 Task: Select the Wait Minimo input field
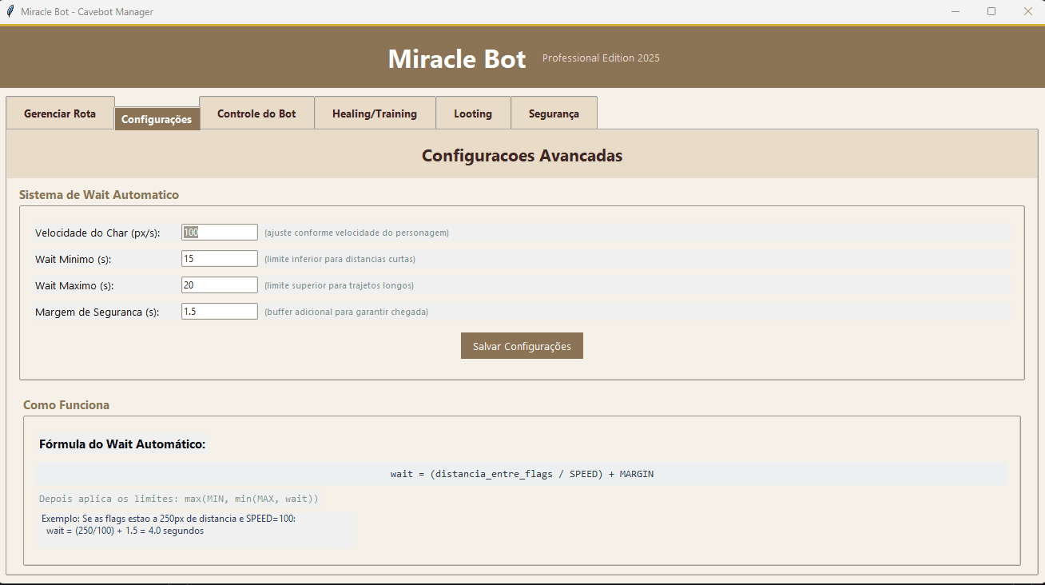(219, 258)
